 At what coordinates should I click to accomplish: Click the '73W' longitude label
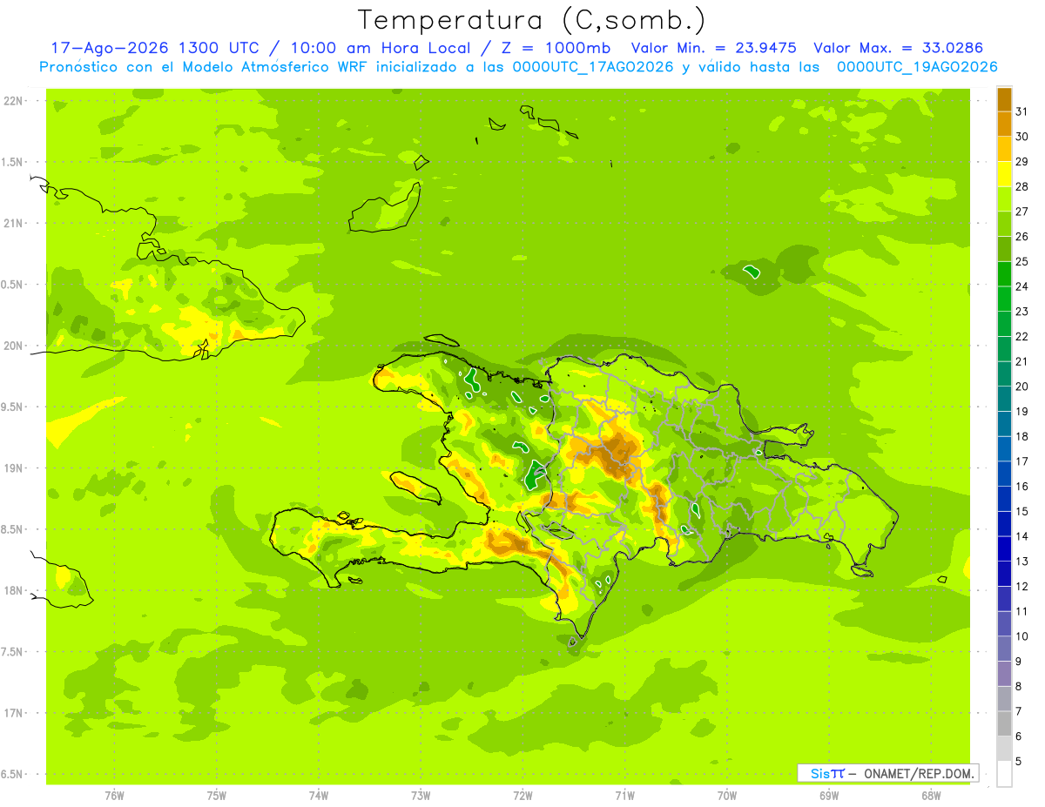click(421, 796)
